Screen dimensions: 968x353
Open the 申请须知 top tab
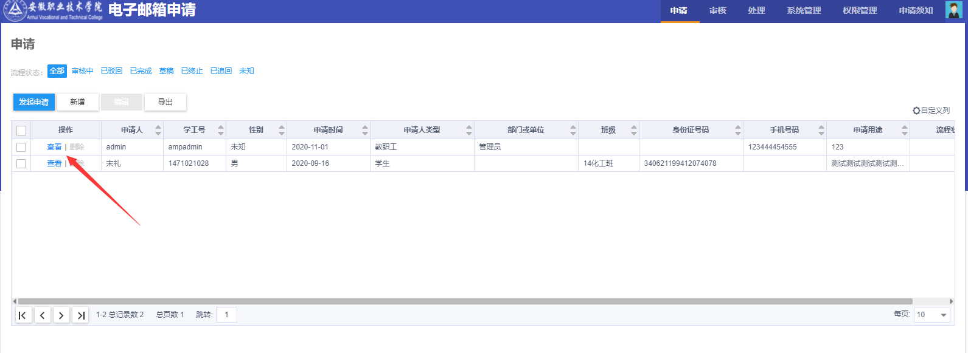916,11
